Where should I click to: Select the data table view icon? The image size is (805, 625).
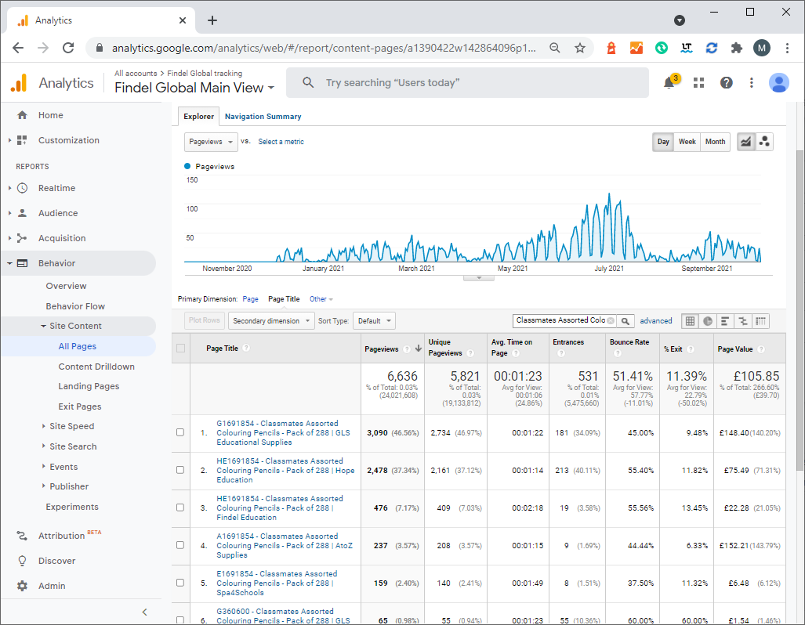point(690,321)
